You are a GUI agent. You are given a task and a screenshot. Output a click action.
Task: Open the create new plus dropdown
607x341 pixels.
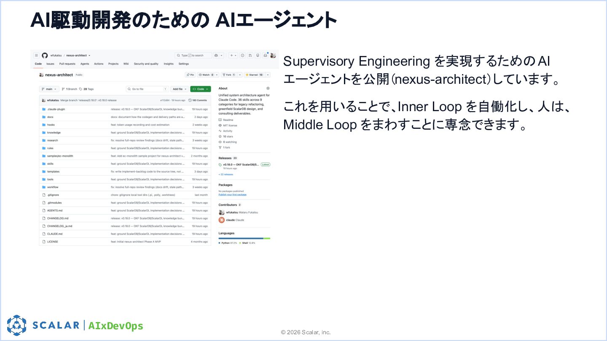(233, 55)
